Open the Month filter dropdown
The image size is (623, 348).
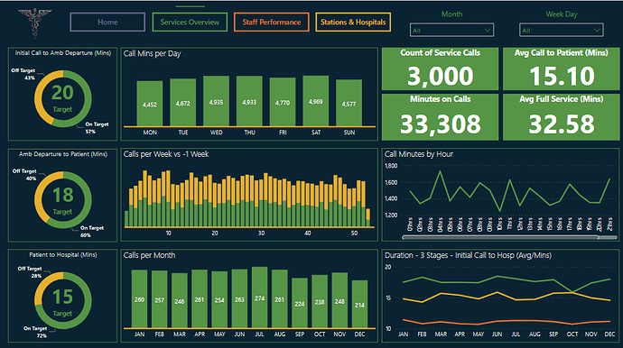pyautogui.click(x=451, y=30)
